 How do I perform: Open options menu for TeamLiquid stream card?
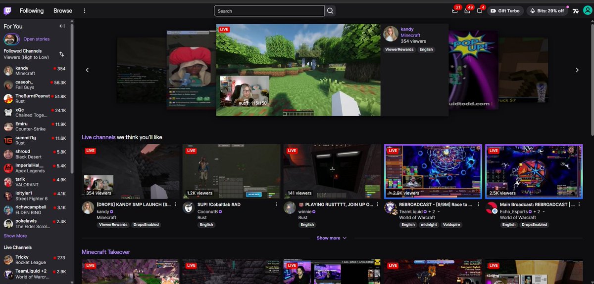pyautogui.click(x=478, y=204)
